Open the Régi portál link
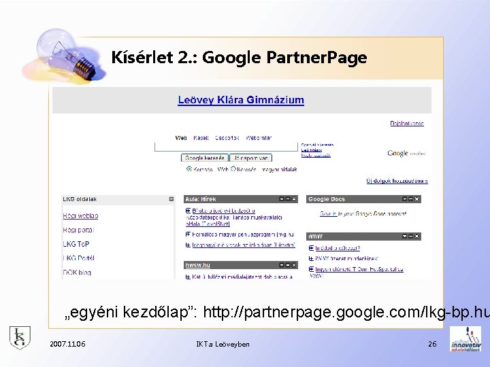Viewport: 490px width, 367px height. [78, 230]
